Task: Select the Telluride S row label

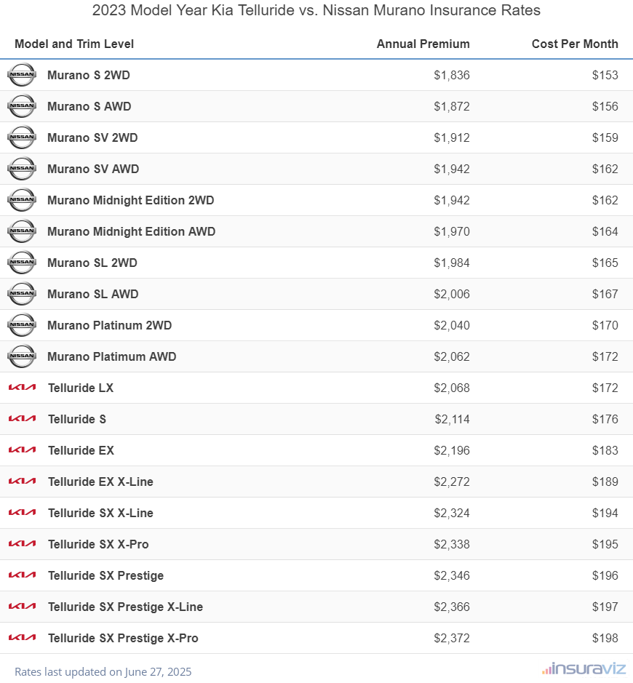Action: pyautogui.click(x=77, y=419)
